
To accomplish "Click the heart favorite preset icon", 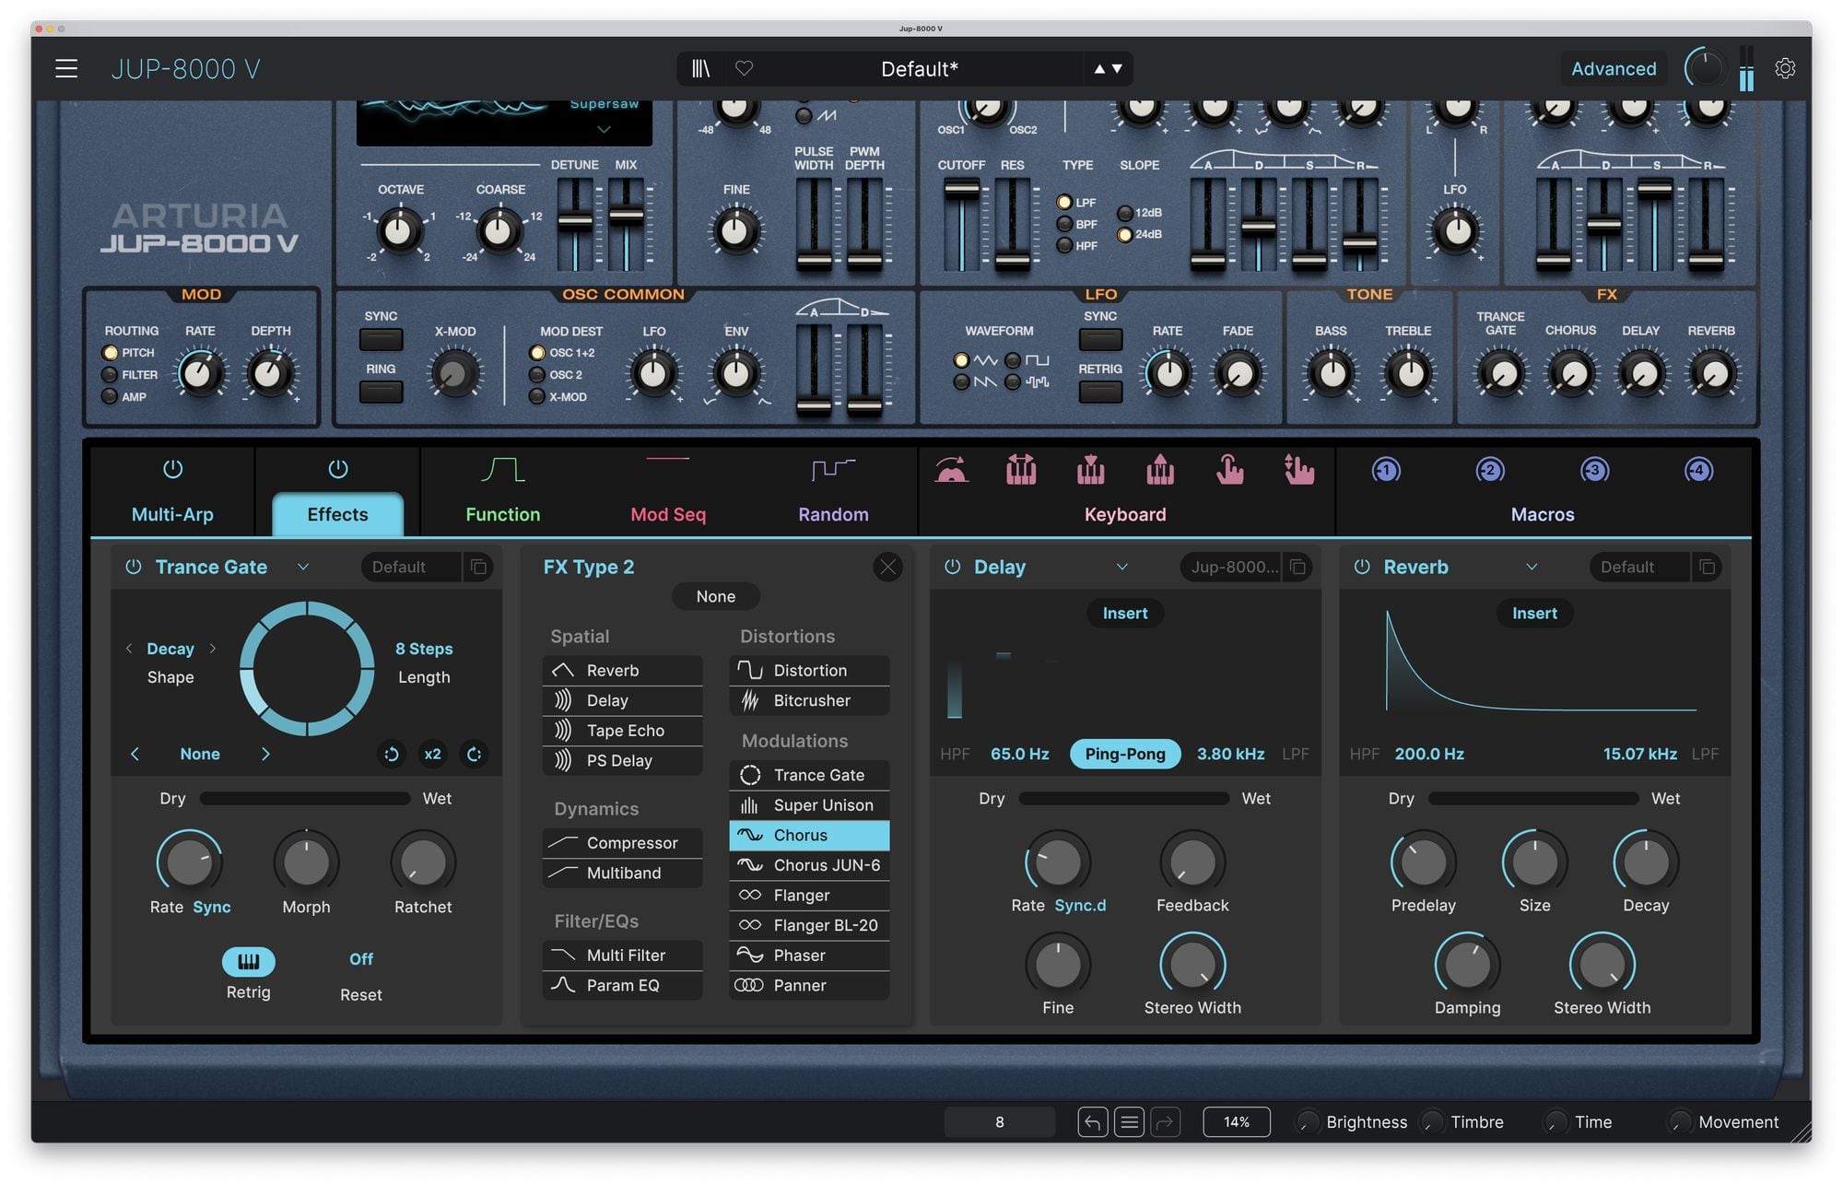I will coord(744,68).
